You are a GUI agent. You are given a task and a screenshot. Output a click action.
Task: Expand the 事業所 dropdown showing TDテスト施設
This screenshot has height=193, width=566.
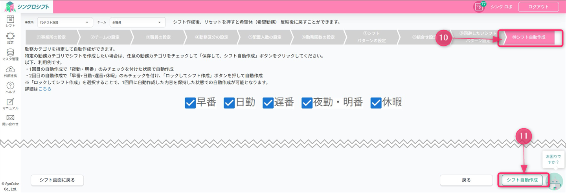65,22
